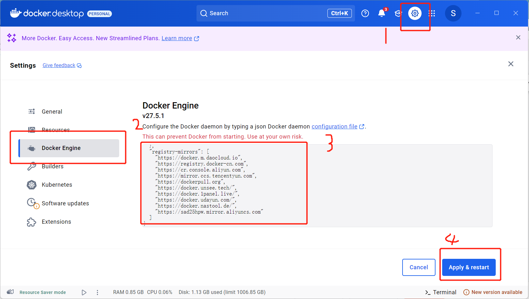Click the "https://sad25hpw.mirror.aliyuncs.com" line
The width and height of the screenshot is (529, 299).
point(209,212)
